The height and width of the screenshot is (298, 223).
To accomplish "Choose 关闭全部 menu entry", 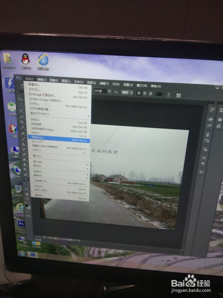I will tap(59, 125).
